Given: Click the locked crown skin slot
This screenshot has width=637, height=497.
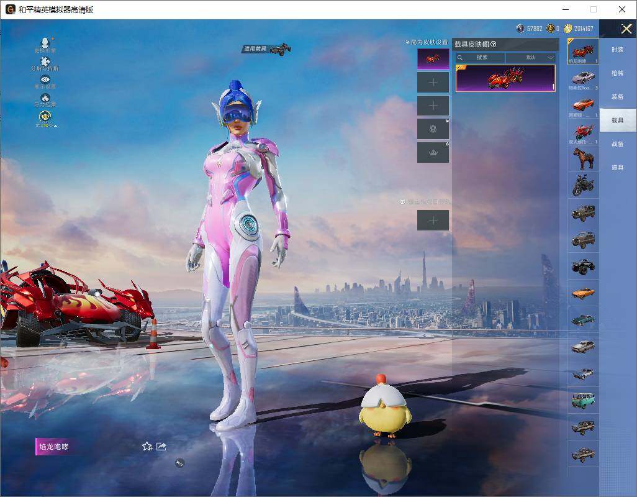Looking at the screenshot, I should pos(433,152).
